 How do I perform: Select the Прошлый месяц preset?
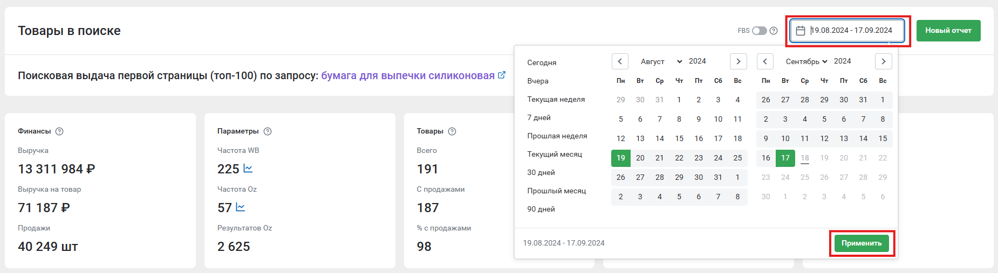556,191
